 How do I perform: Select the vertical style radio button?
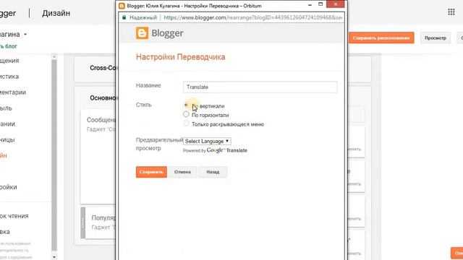(186, 105)
